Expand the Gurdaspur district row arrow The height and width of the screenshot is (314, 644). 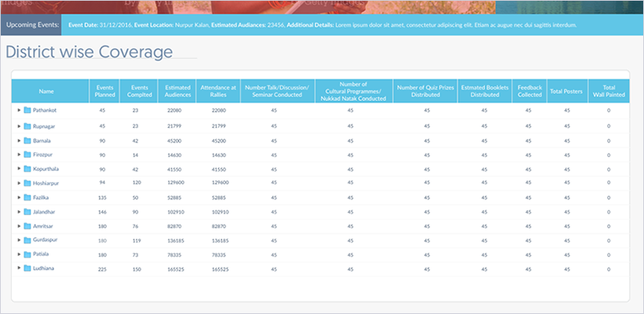click(19, 239)
